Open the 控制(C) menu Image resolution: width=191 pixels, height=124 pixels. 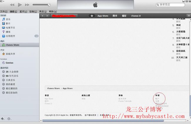point(33,12)
